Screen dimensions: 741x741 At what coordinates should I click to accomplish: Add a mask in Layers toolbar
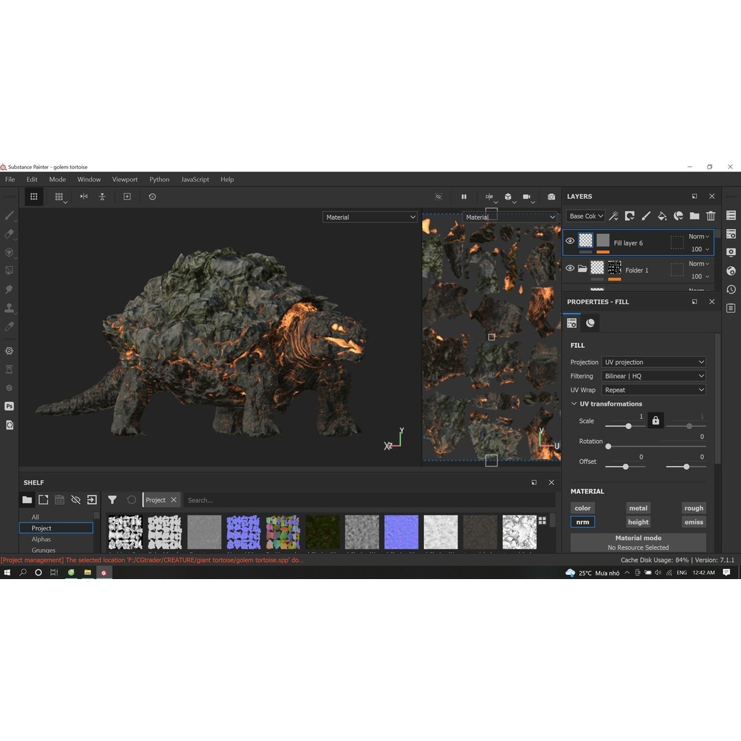click(629, 216)
